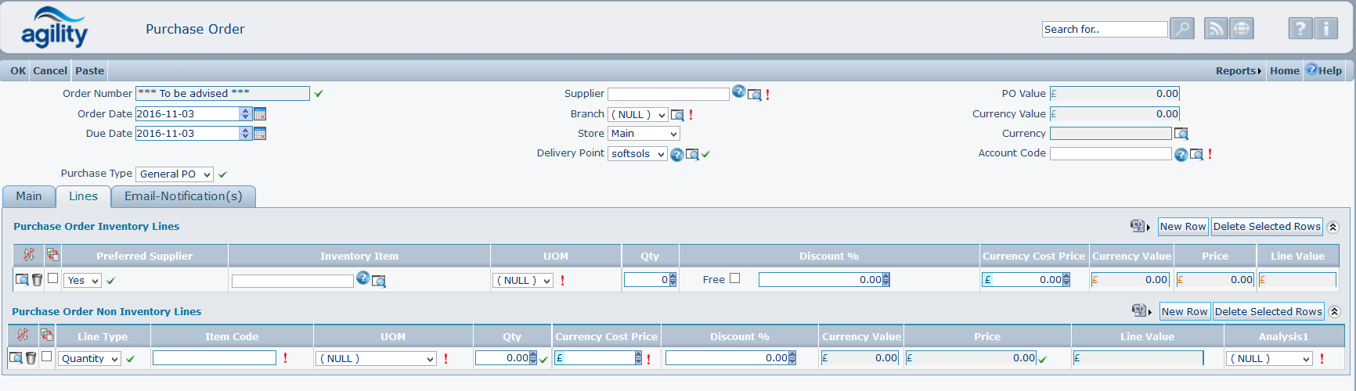The image size is (1356, 391).
Task: Open the Order Date calendar picker
Action: pos(260,114)
